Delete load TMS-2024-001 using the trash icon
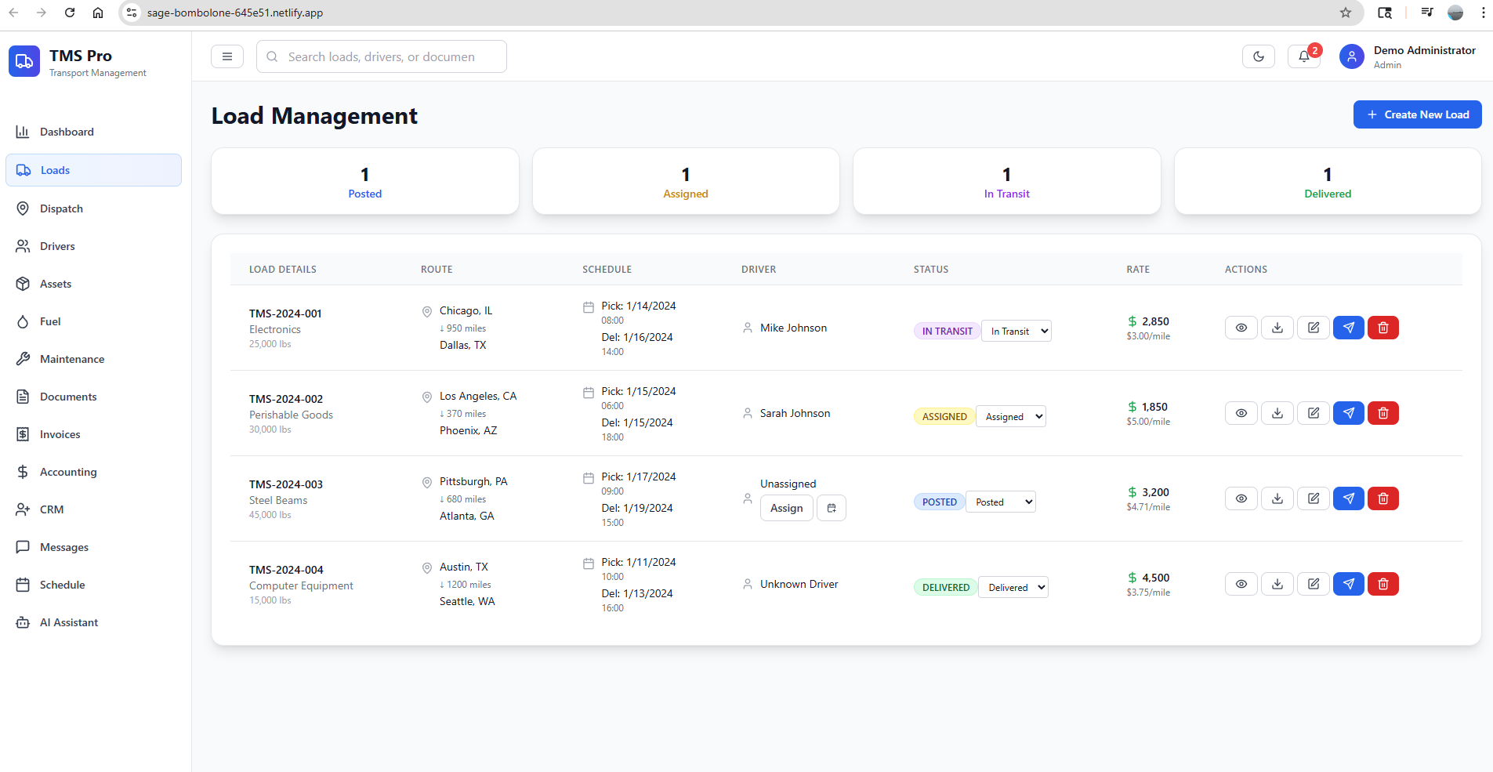 click(1382, 327)
